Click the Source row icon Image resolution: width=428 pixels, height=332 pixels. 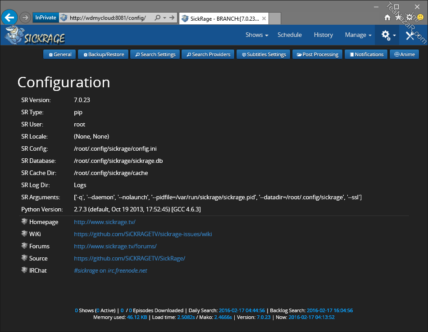[x=24, y=258]
